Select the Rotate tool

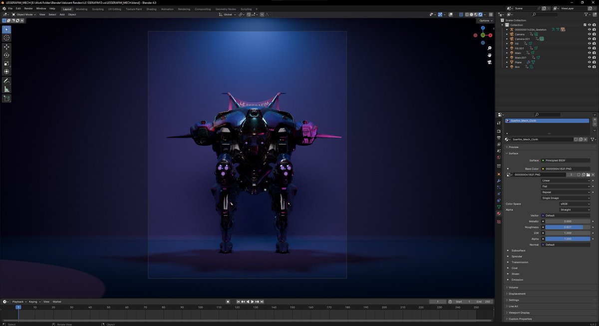tap(6, 55)
